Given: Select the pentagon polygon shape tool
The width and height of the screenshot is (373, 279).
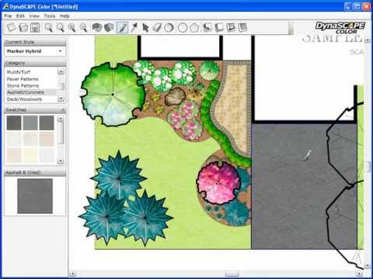Looking at the screenshot, I should click(194, 27).
